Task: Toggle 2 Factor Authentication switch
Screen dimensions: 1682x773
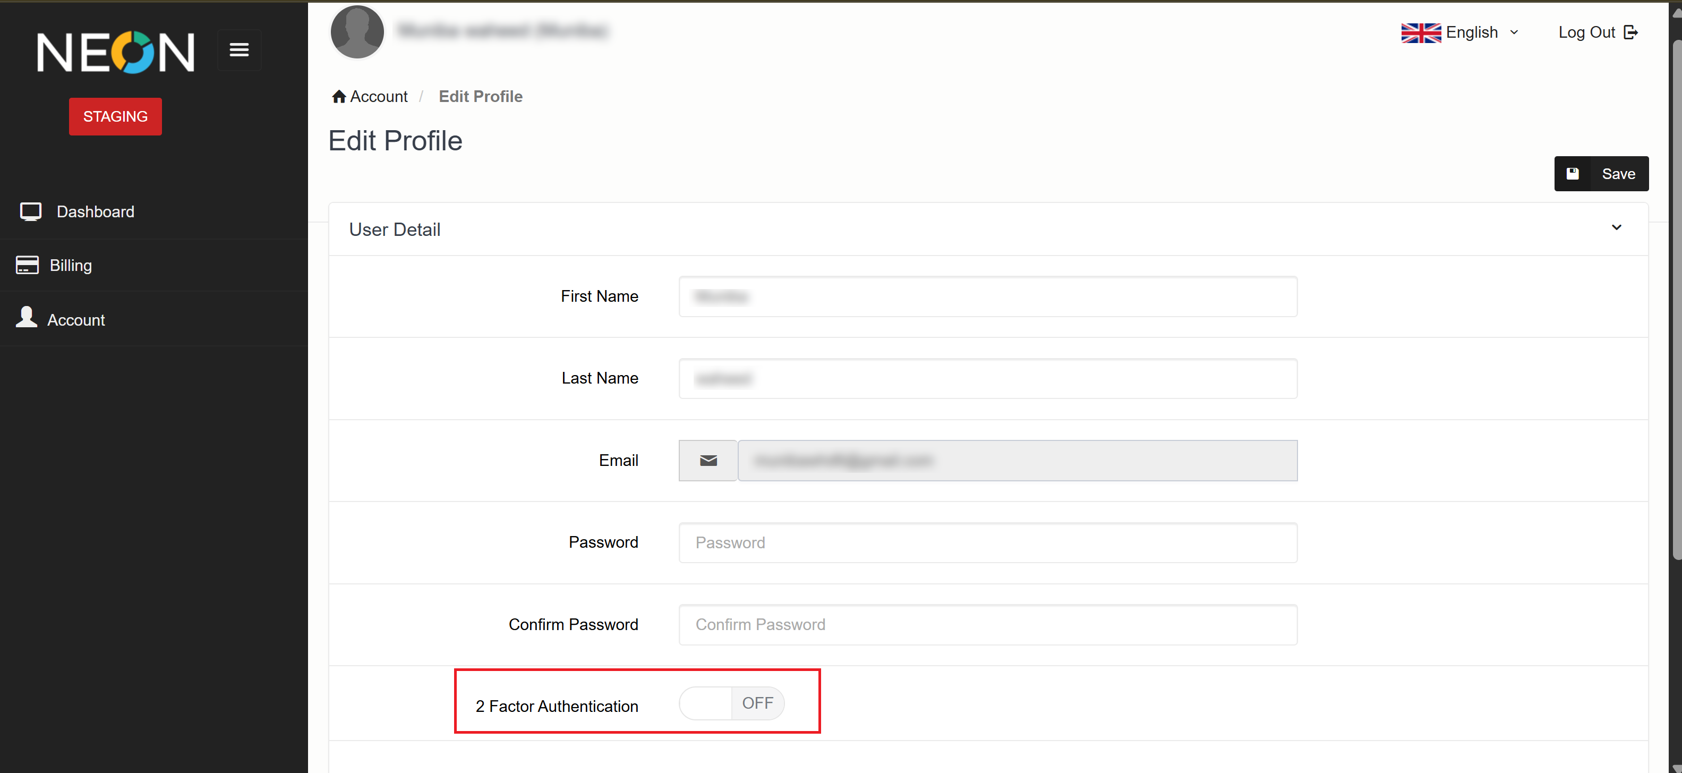Action: point(731,703)
